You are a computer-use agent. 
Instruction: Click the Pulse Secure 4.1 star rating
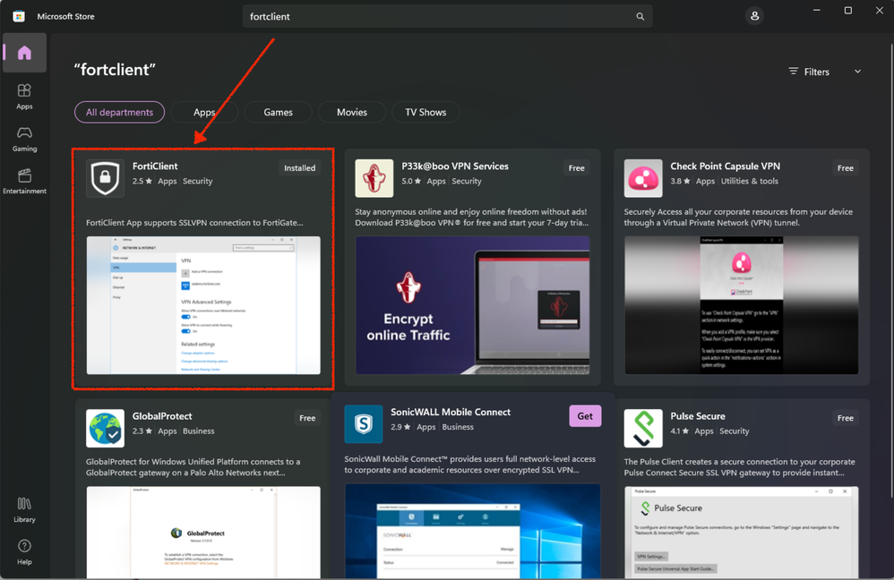point(680,431)
